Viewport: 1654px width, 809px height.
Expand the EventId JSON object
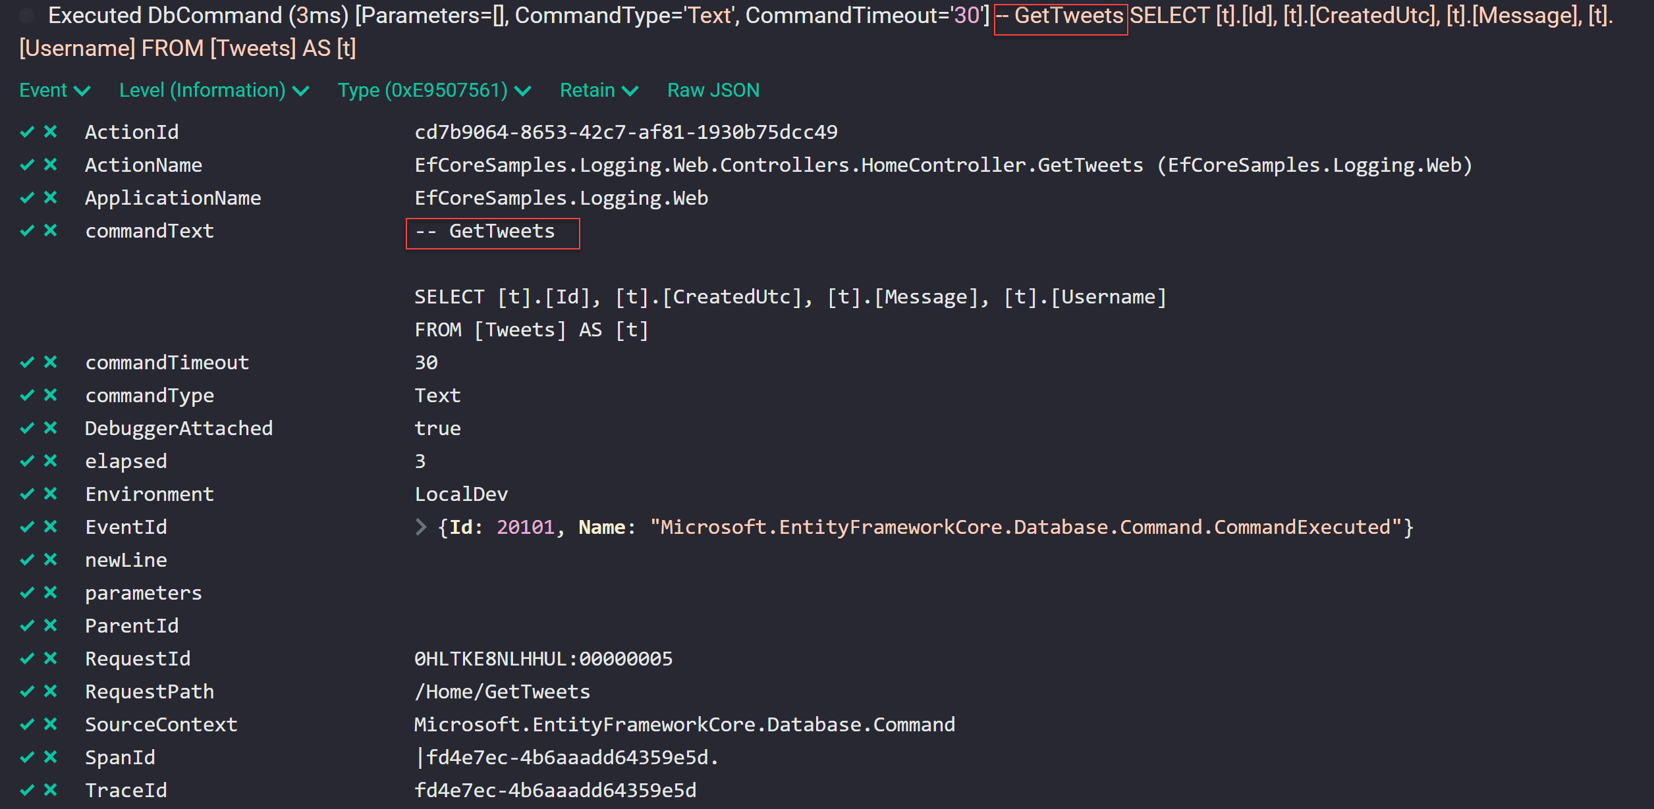click(x=422, y=527)
